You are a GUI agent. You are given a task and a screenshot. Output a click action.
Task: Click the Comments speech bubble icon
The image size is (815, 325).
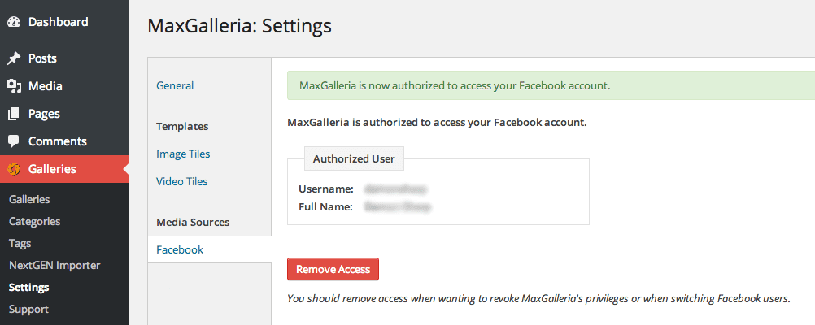[x=14, y=141]
